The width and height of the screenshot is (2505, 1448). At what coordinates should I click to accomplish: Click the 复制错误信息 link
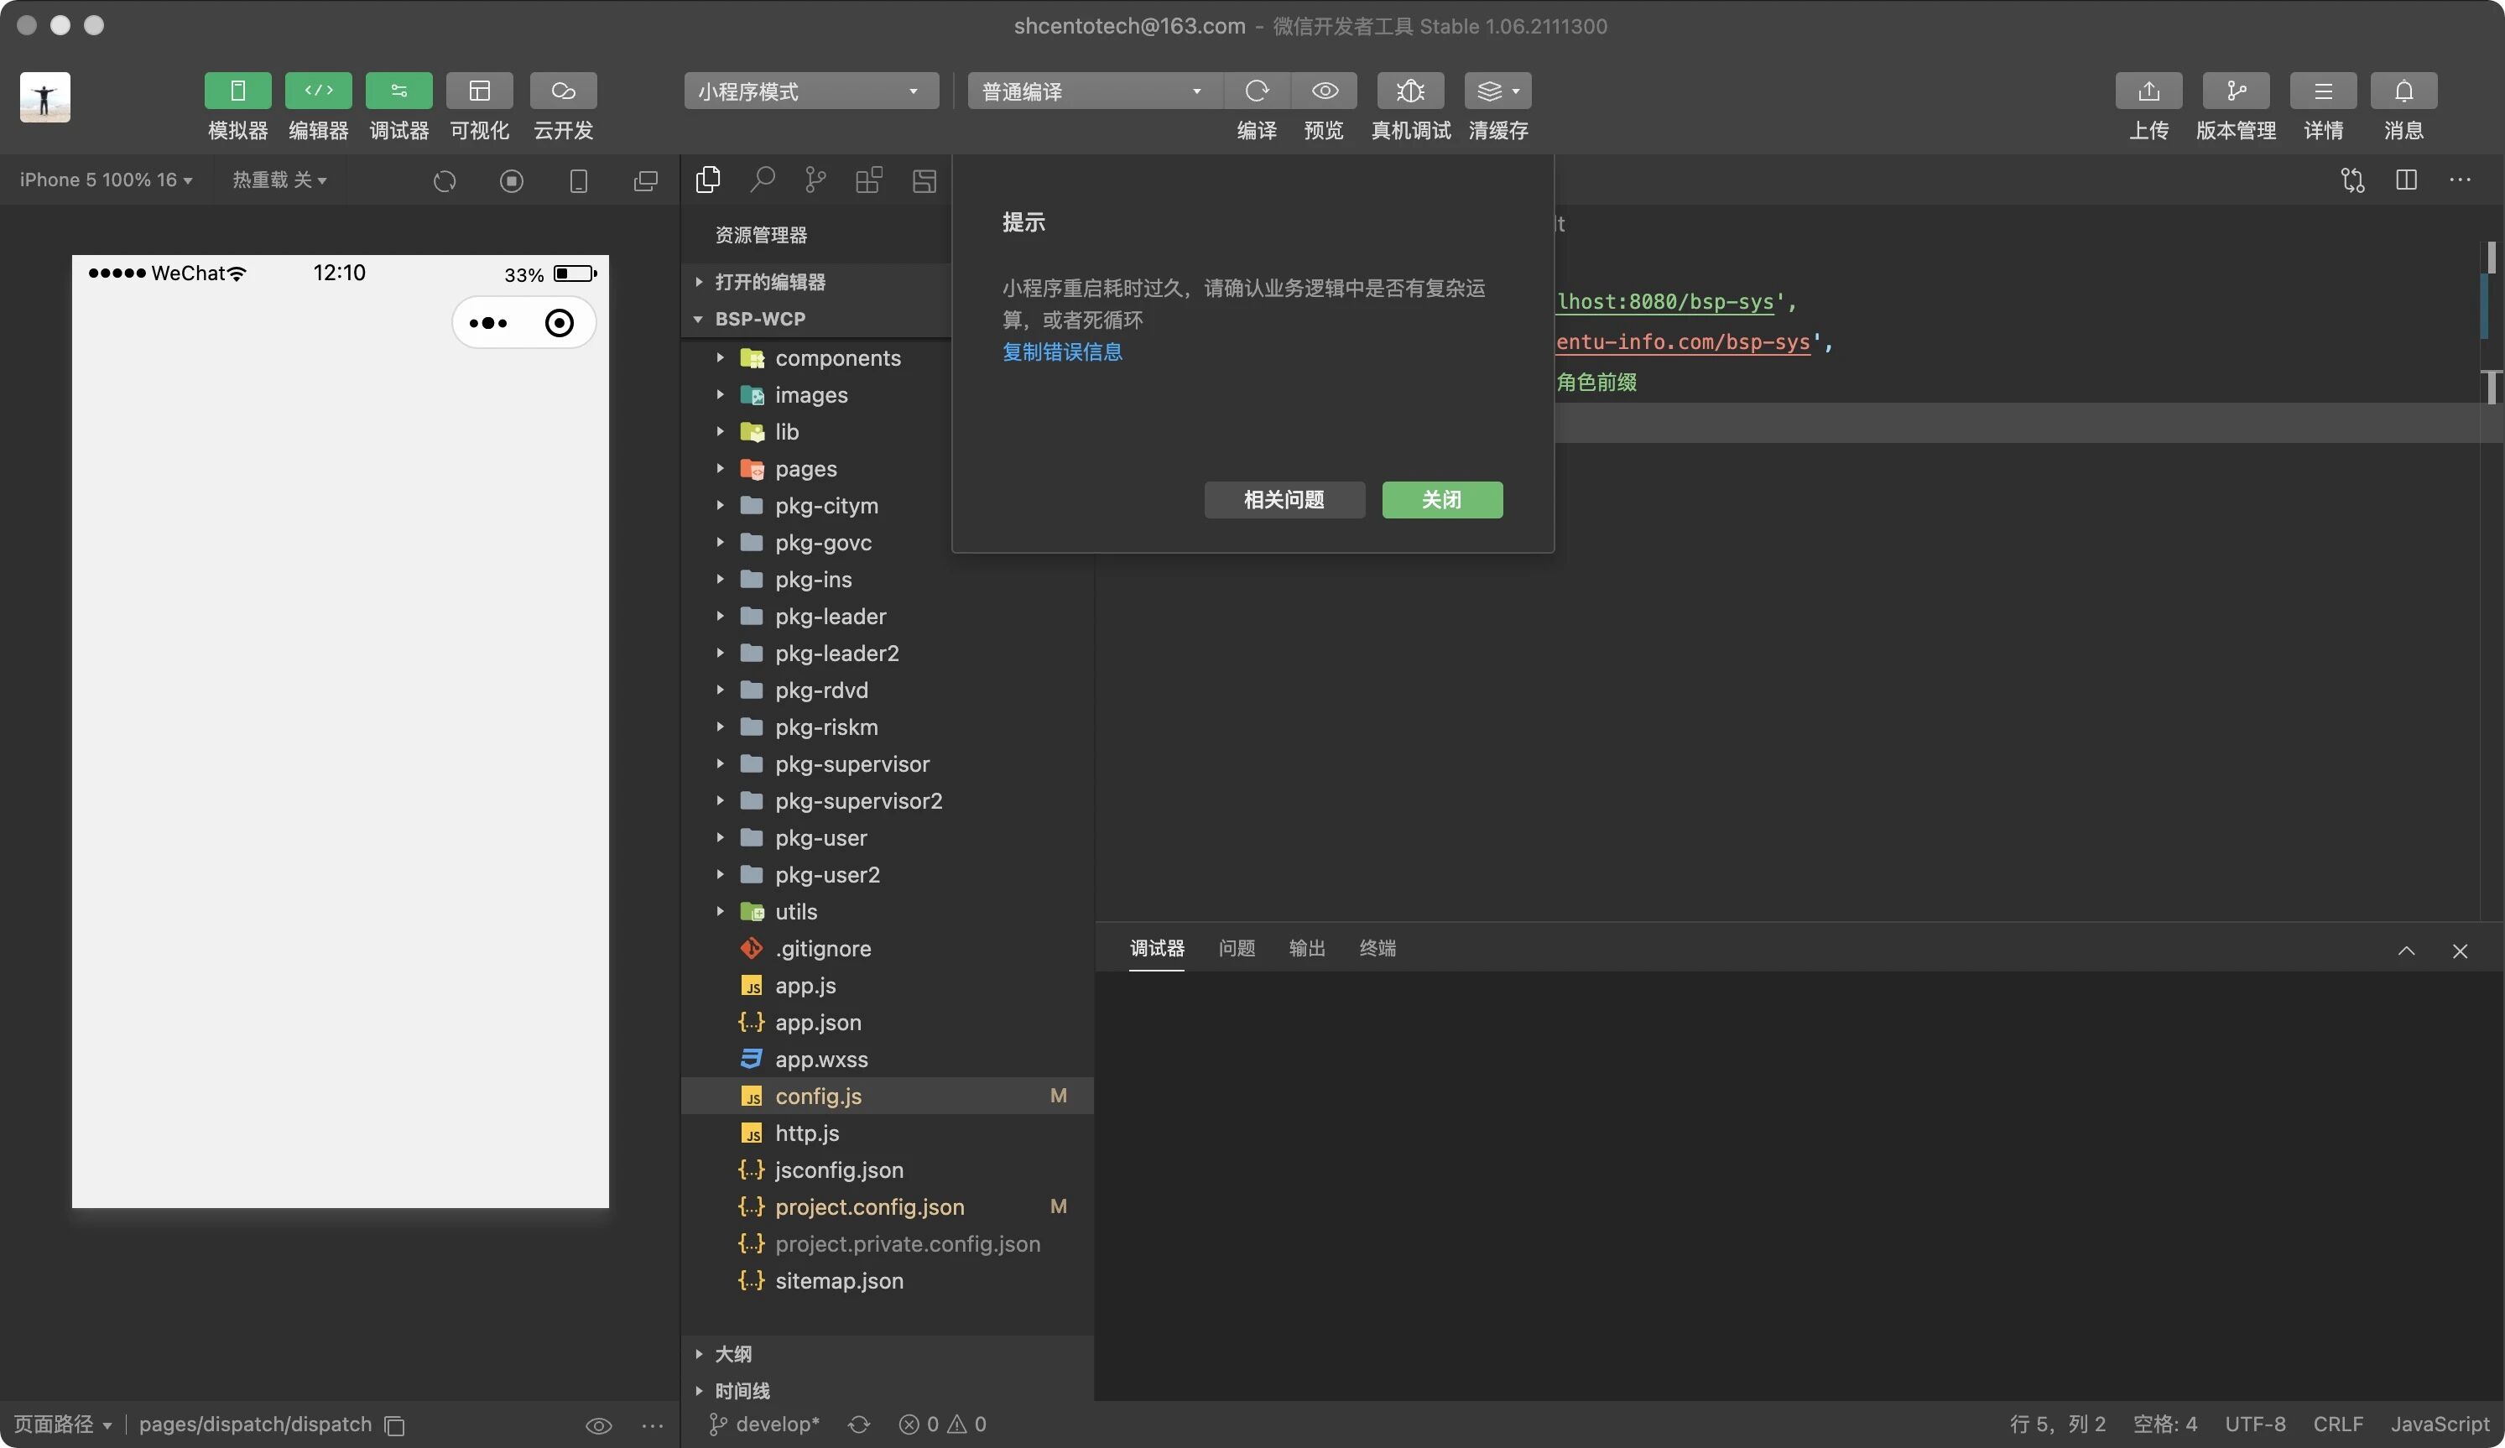coord(1061,352)
